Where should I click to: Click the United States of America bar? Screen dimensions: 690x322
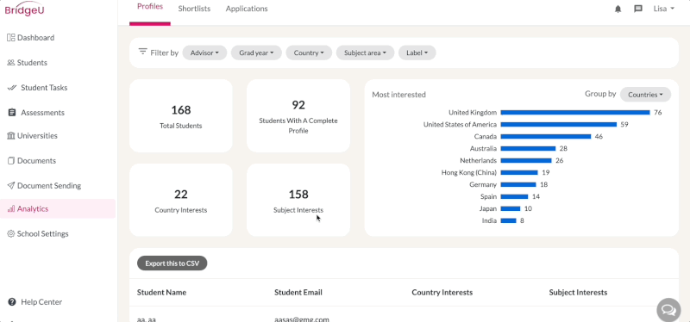[559, 125]
